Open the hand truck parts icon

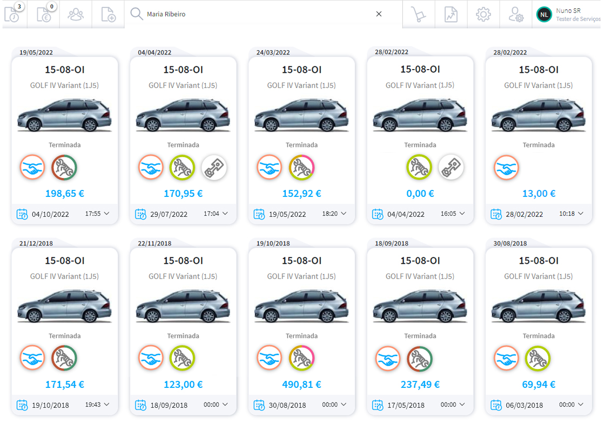(419, 14)
